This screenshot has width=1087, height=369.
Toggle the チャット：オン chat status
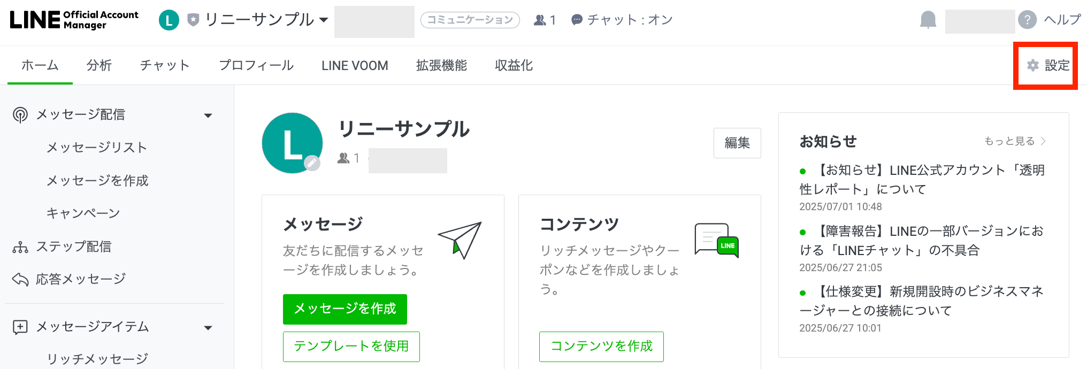(622, 20)
